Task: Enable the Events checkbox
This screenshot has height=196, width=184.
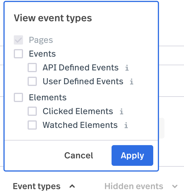Action: 18,54
